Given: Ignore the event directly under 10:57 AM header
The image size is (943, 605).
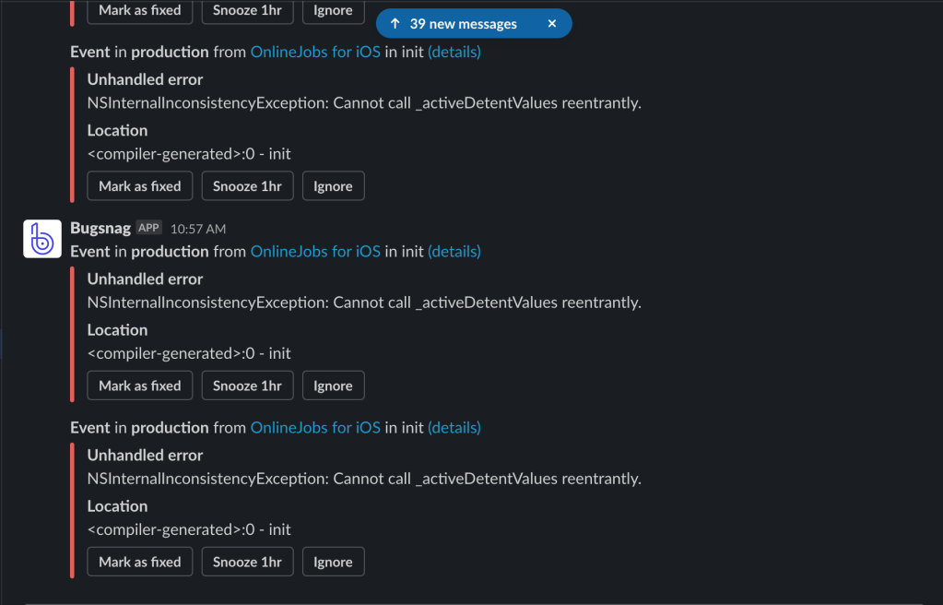Looking at the screenshot, I should pos(333,386).
